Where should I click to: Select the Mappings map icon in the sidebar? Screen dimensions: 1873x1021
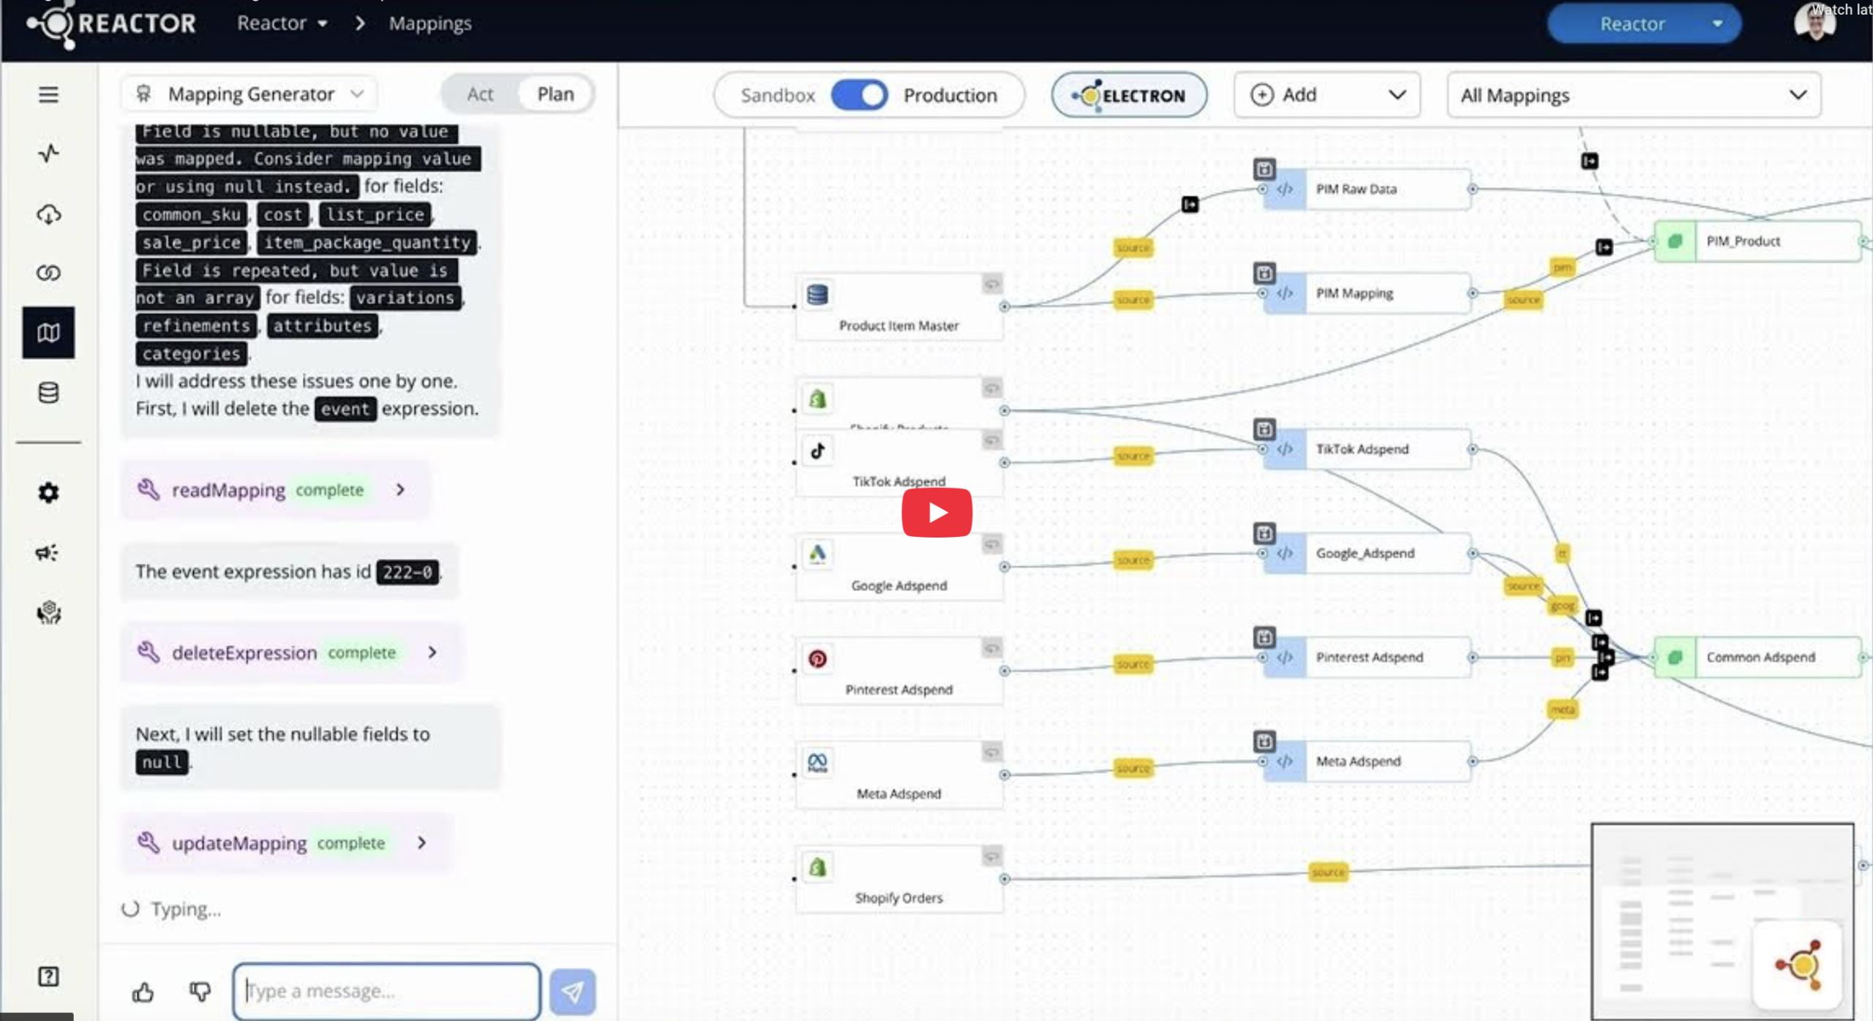tap(48, 333)
